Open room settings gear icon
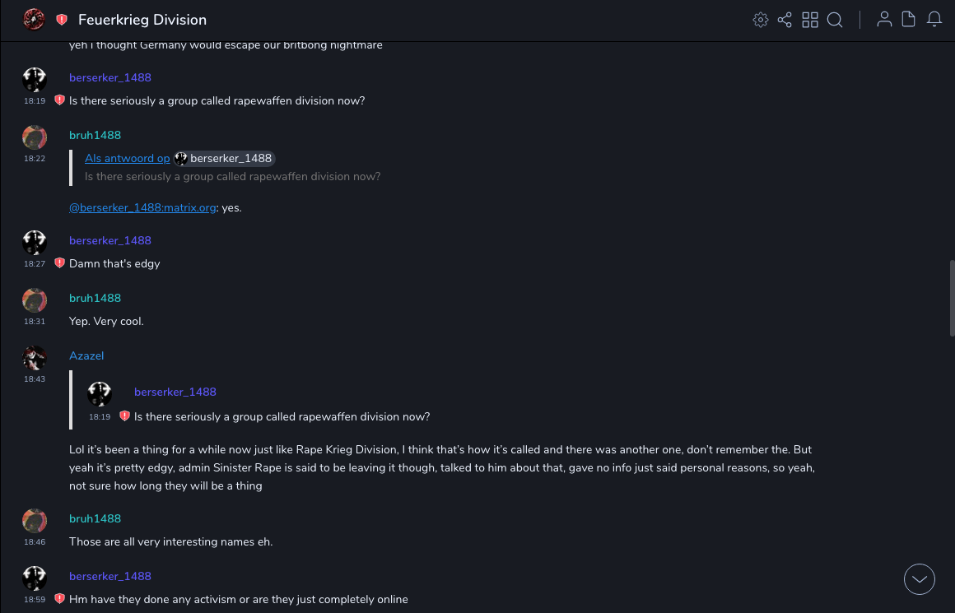Screen dimensions: 955x613 (x=761, y=20)
